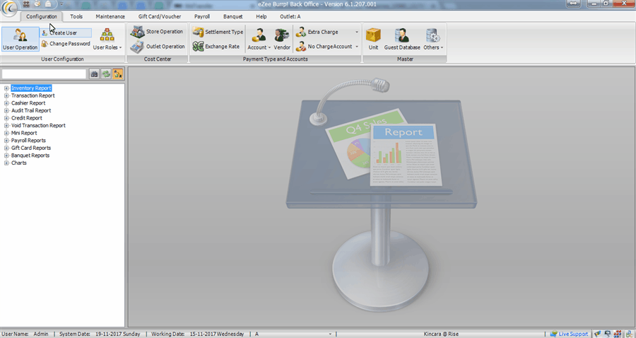636x338 pixels.
Task: Click the report search input field
Action: pos(44,74)
